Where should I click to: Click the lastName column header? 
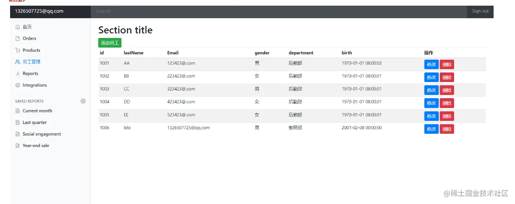(134, 53)
